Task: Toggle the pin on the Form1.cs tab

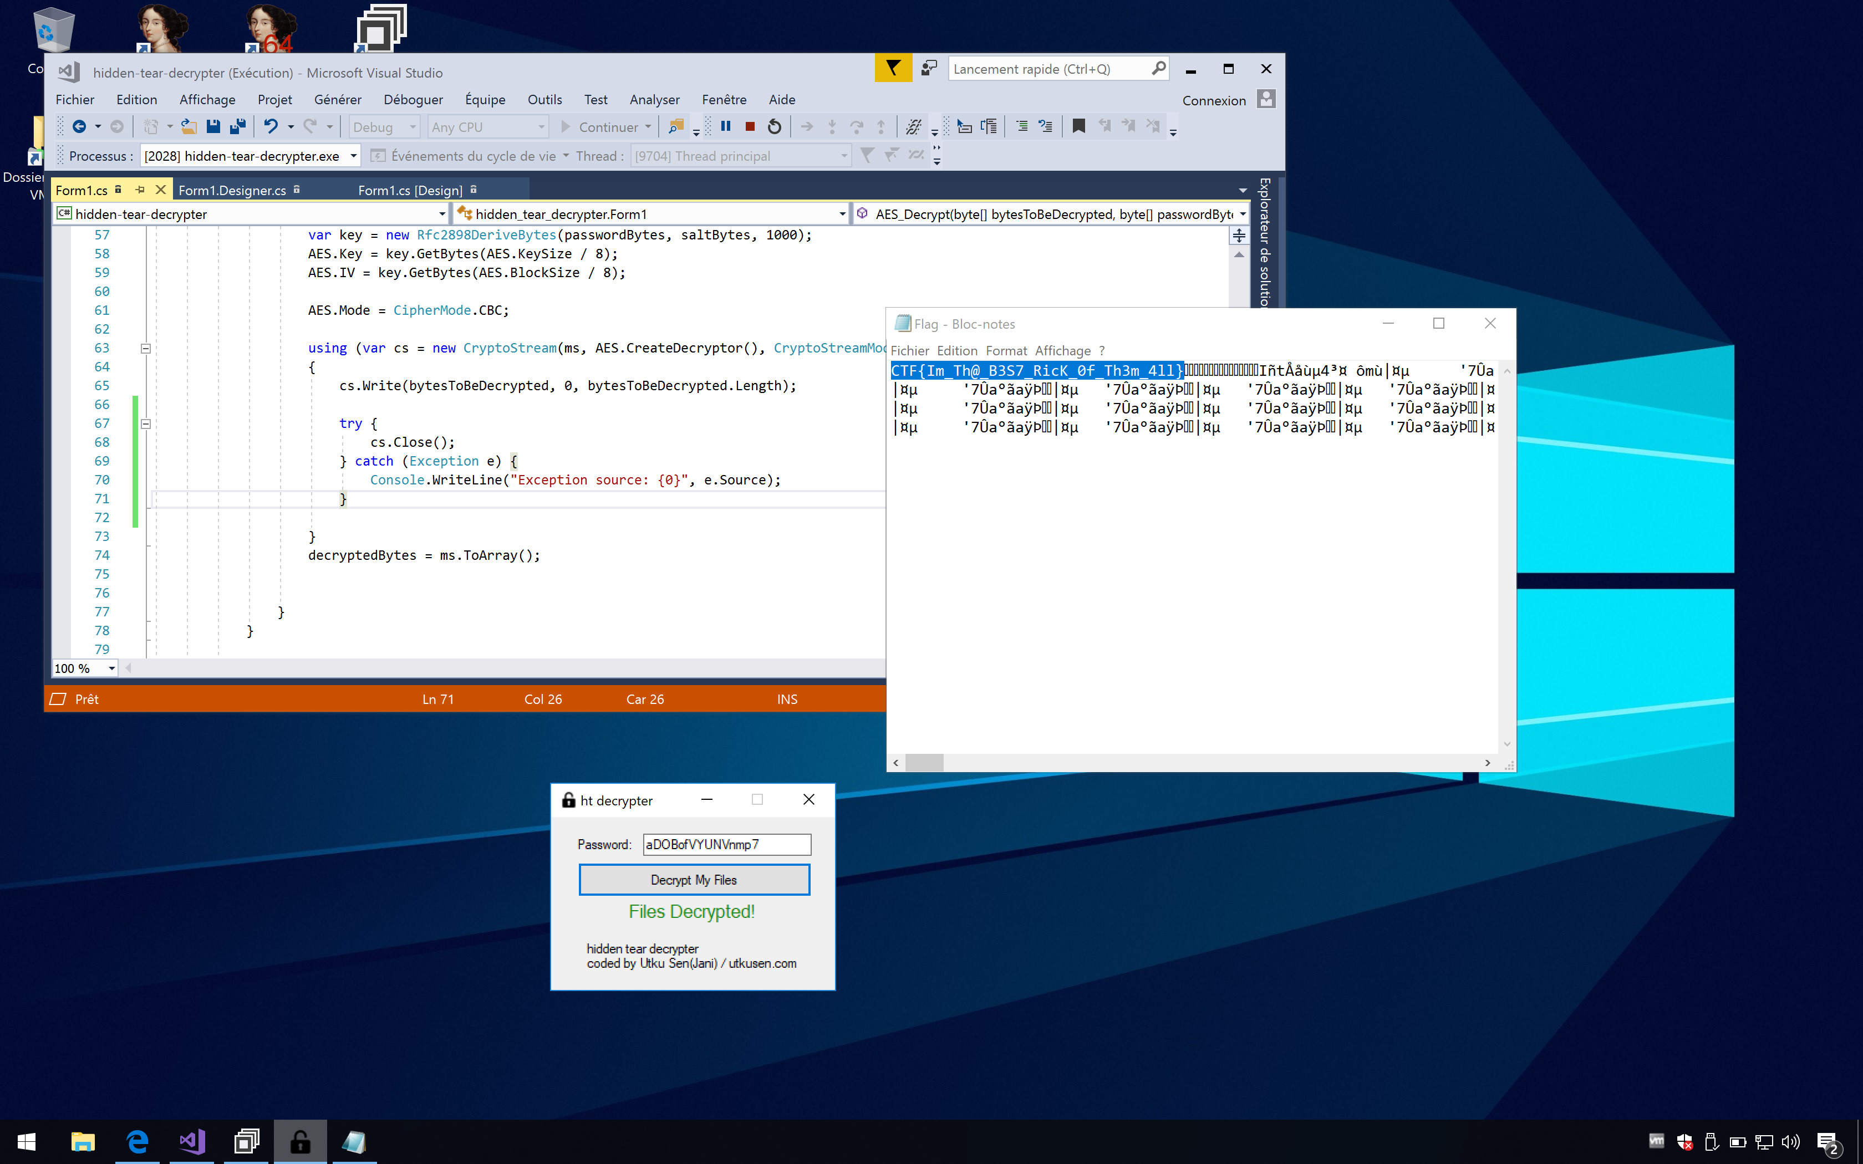Action: tap(140, 190)
